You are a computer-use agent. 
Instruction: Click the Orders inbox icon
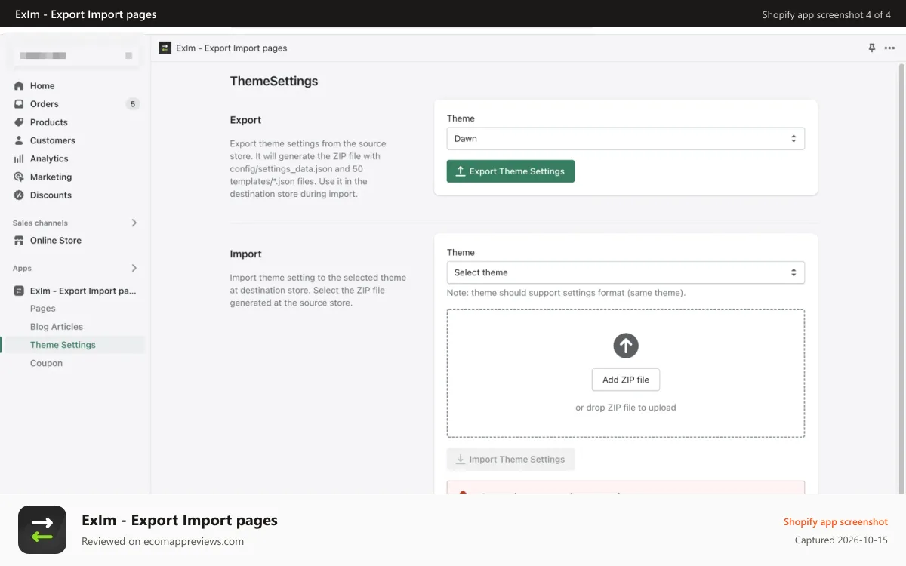19,104
